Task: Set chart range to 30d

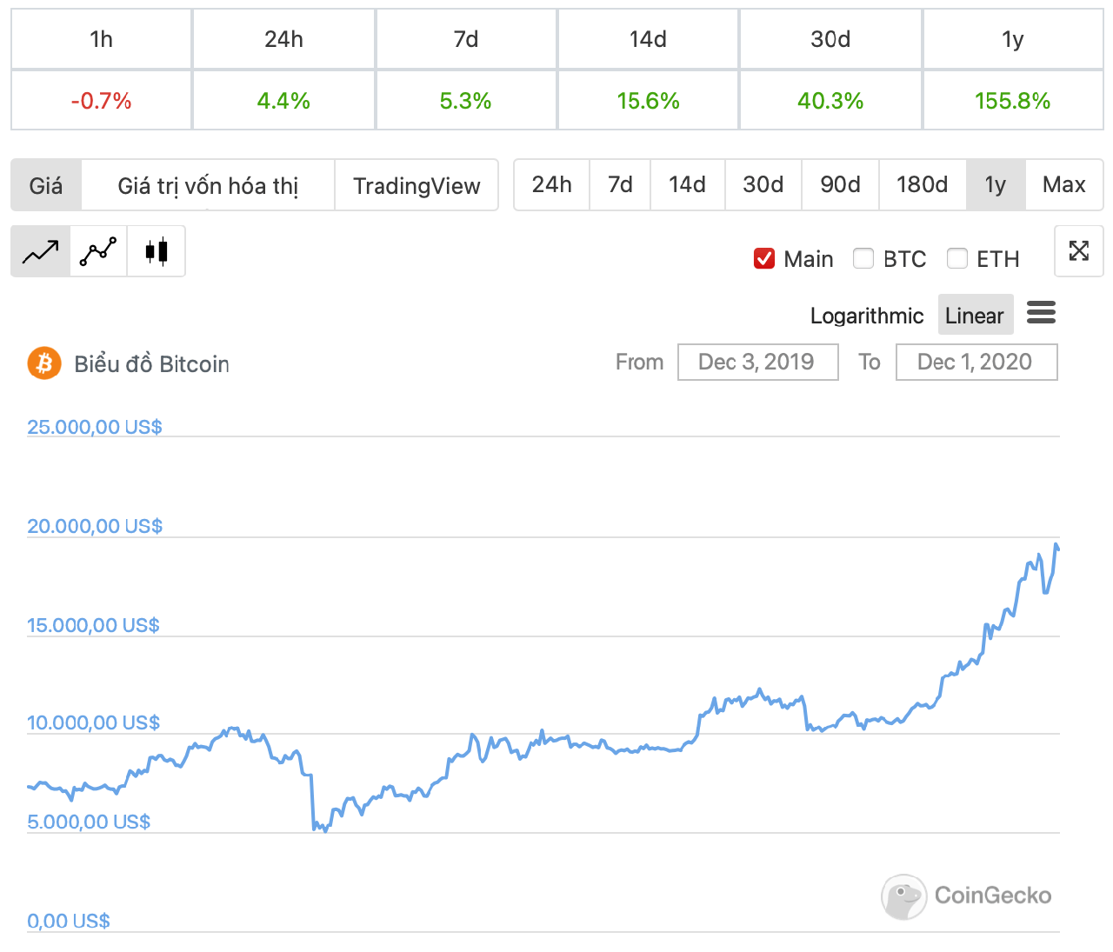Action: click(x=763, y=184)
